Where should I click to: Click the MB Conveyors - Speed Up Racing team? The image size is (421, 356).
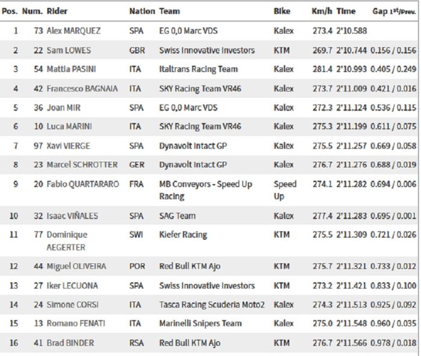click(206, 190)
